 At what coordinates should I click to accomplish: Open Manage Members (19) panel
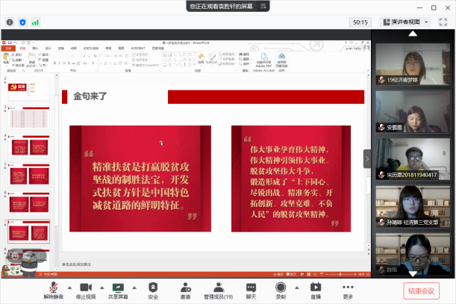point(218,290)
